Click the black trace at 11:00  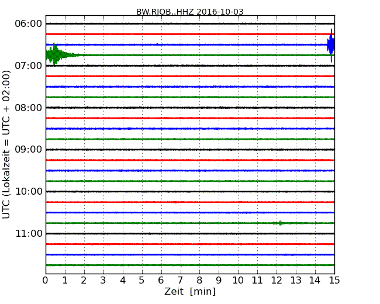pyautogui.click(x=190, y=233)
